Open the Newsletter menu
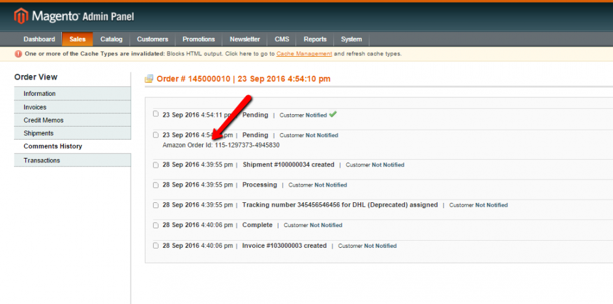613x304 pixels. coord(245,39)
